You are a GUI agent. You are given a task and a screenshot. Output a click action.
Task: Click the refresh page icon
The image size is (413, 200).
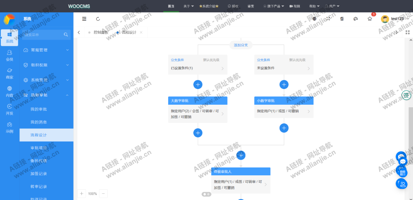point(98,19)
